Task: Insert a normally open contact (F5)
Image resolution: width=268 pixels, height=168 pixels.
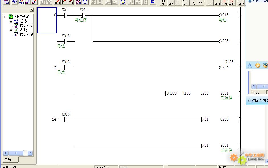Action: coord(163,3)
